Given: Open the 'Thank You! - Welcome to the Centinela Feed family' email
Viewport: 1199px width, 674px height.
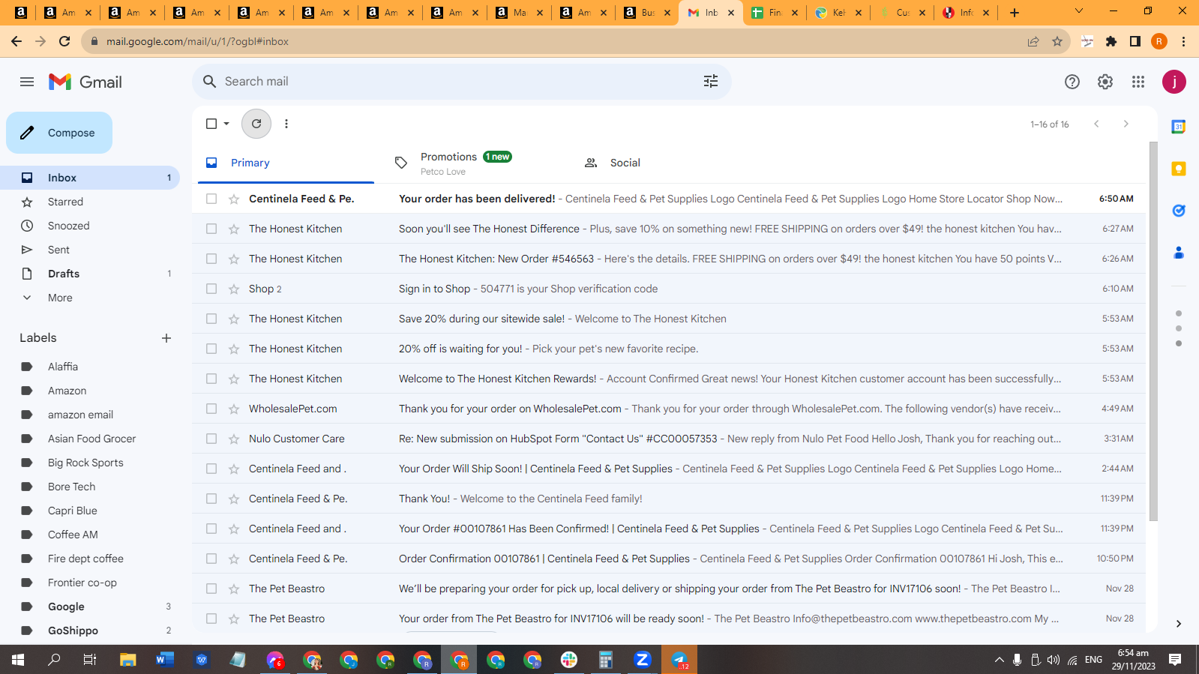Looking at the screenshot, I should click(669, 499).
